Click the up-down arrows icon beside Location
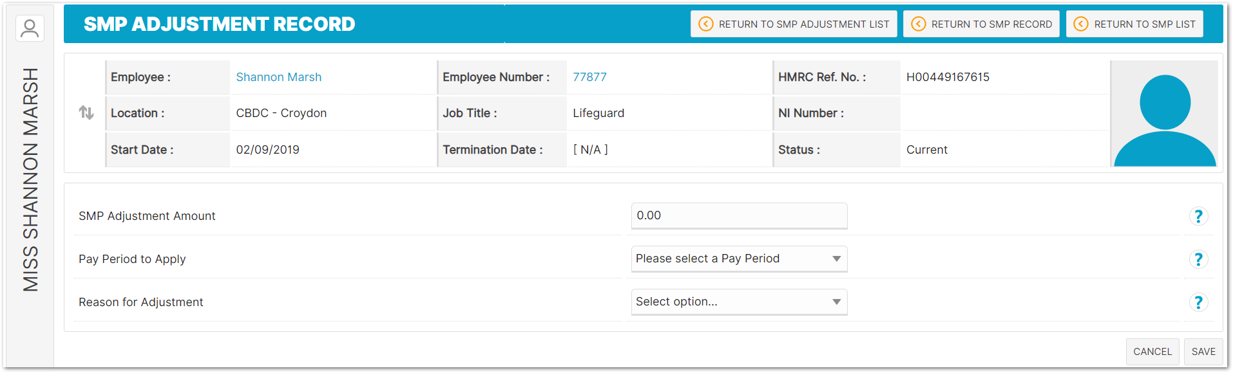 pyautogui.click(x=86, y=113)
